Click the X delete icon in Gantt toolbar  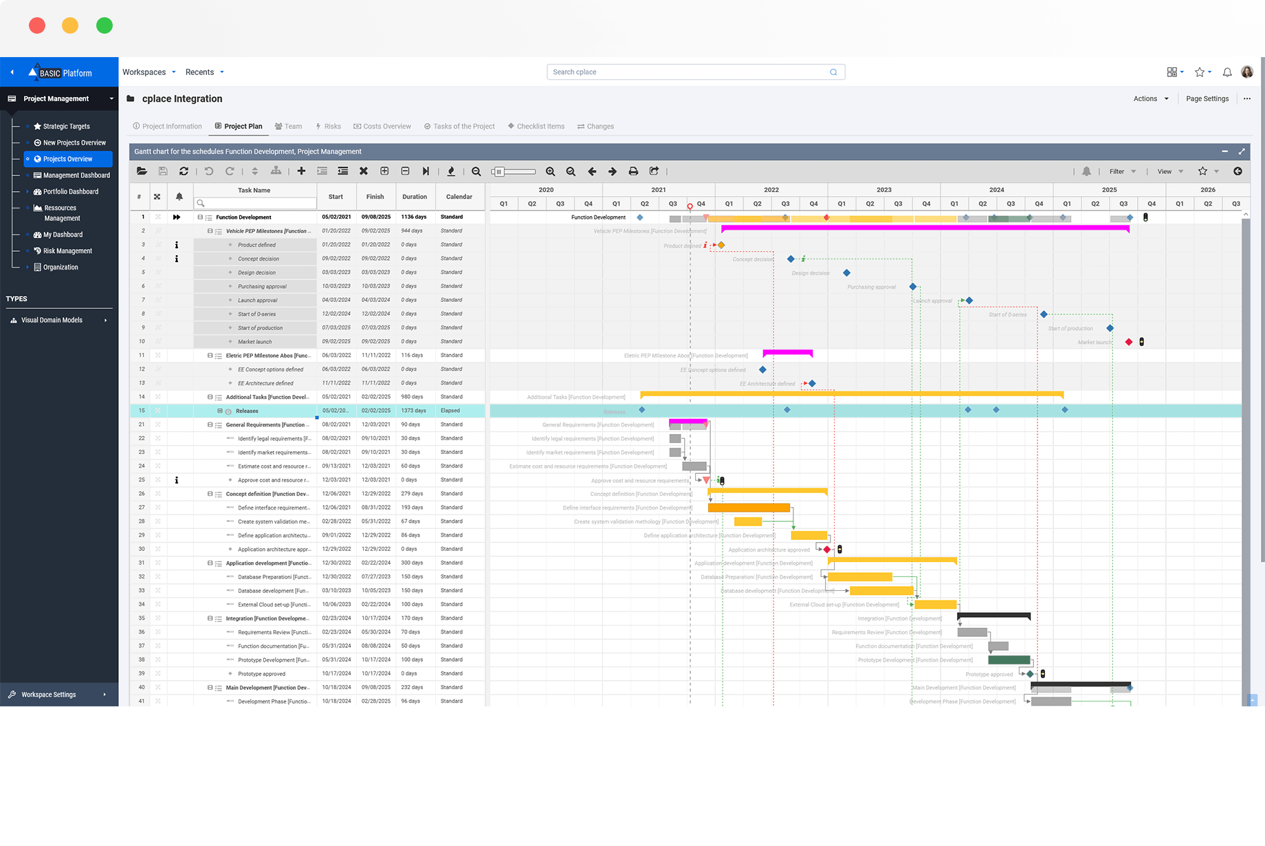click(364, 171)
